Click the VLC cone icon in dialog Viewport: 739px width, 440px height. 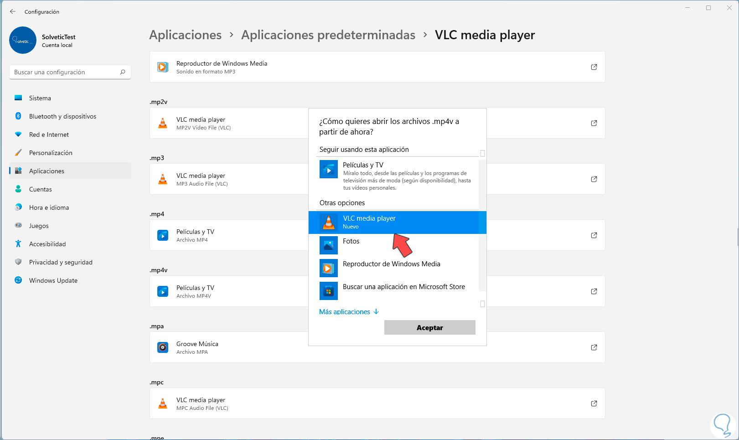[328, 222]
